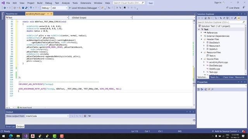Select DocData.h in Header Files
Viewport: 248px width, 139px height.
pos(214,42)
